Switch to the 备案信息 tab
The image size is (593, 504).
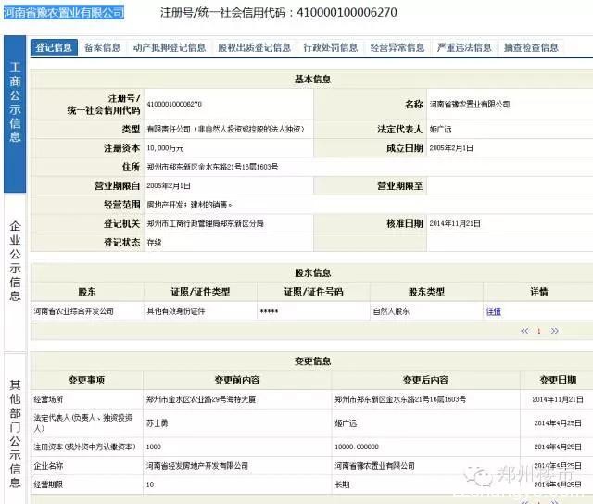[103, 47]
